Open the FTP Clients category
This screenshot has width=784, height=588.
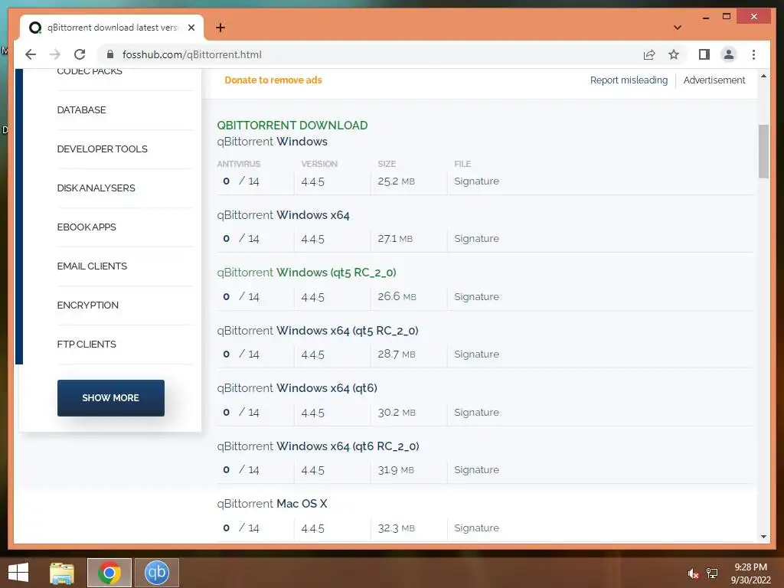pos(87,344)
